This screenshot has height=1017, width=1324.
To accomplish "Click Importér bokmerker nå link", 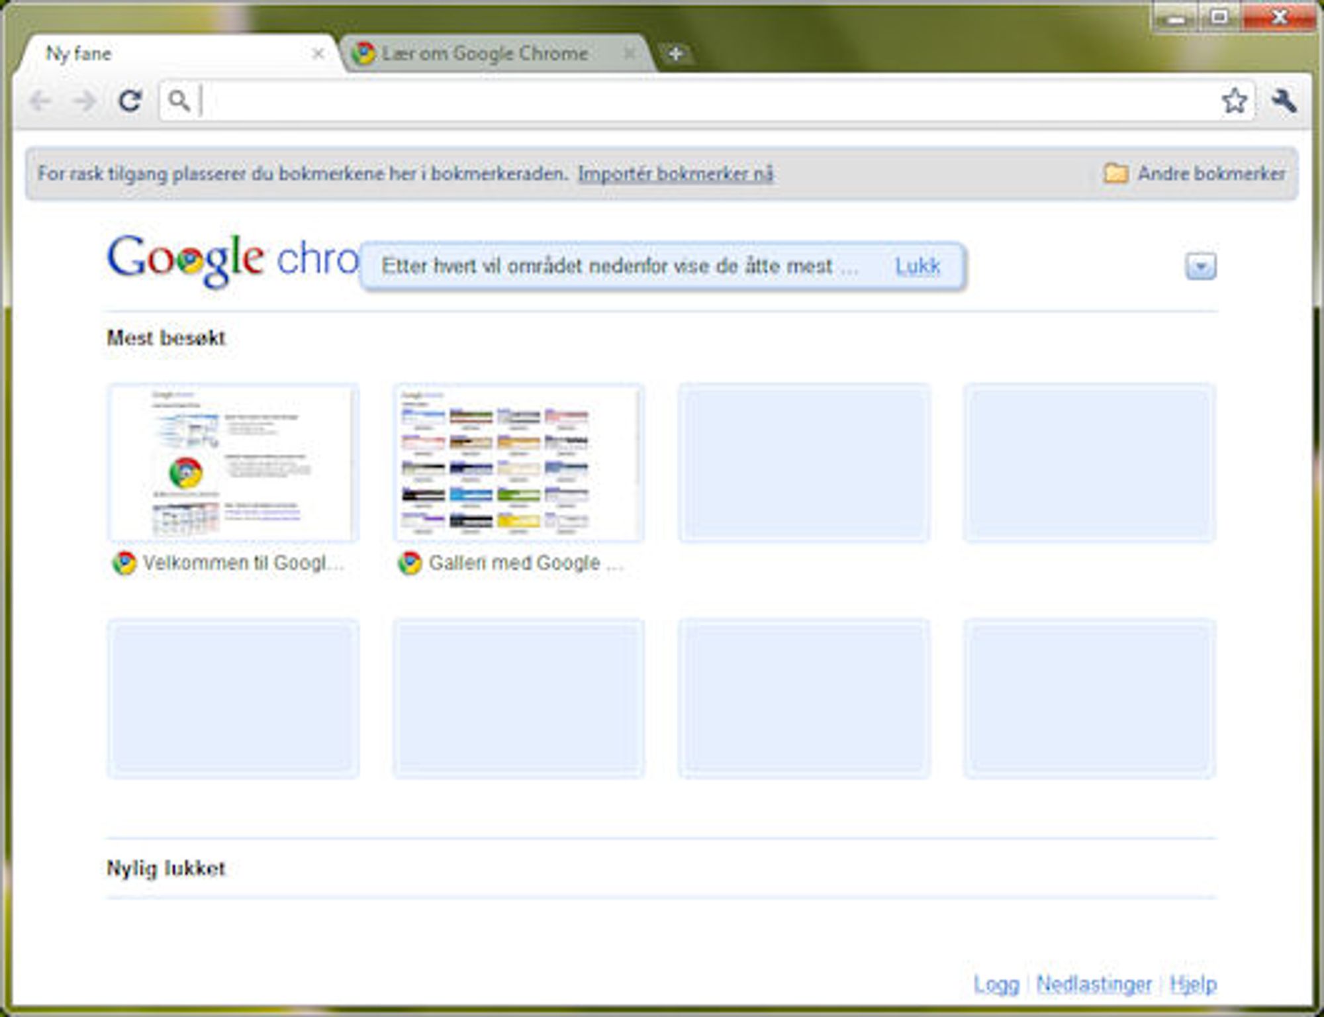I will coord(676,173).
